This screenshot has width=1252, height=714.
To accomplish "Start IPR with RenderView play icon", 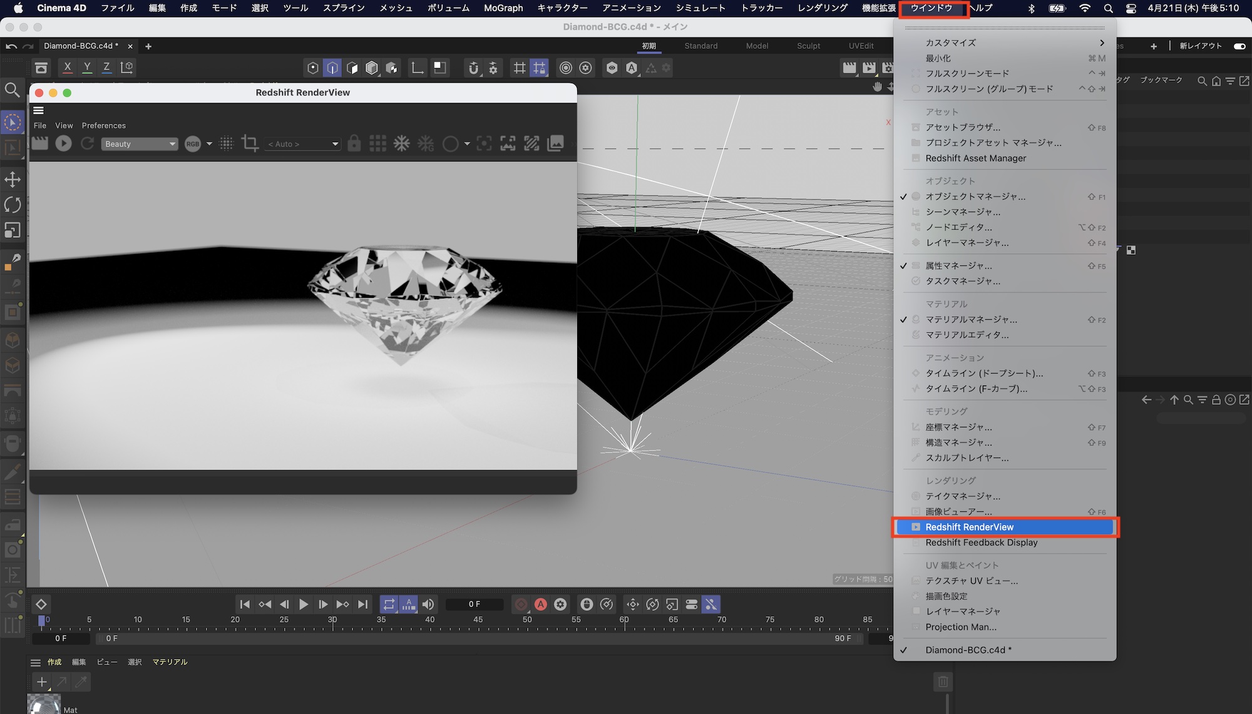I will 63,143.
